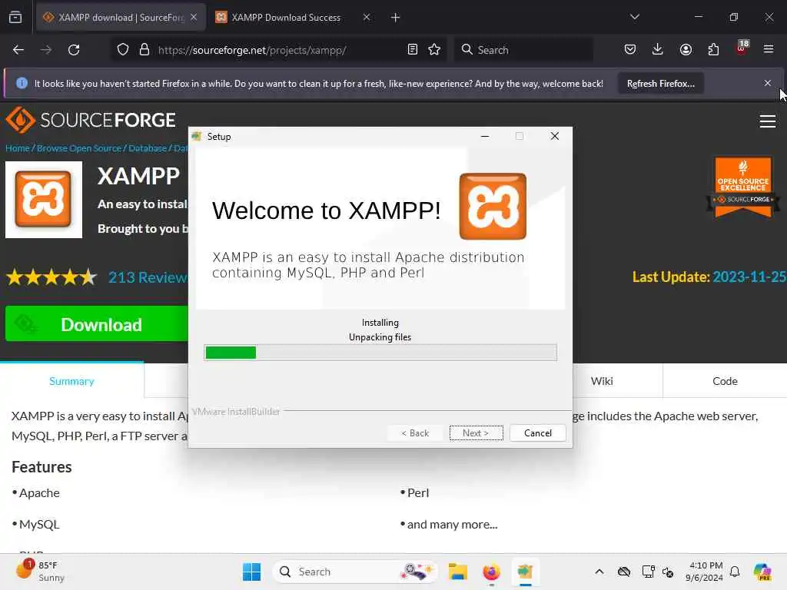This screenshot has width=787, height=590.
Task: Open the clock showing 4:10 PM
Action: [x=706, y=572]
